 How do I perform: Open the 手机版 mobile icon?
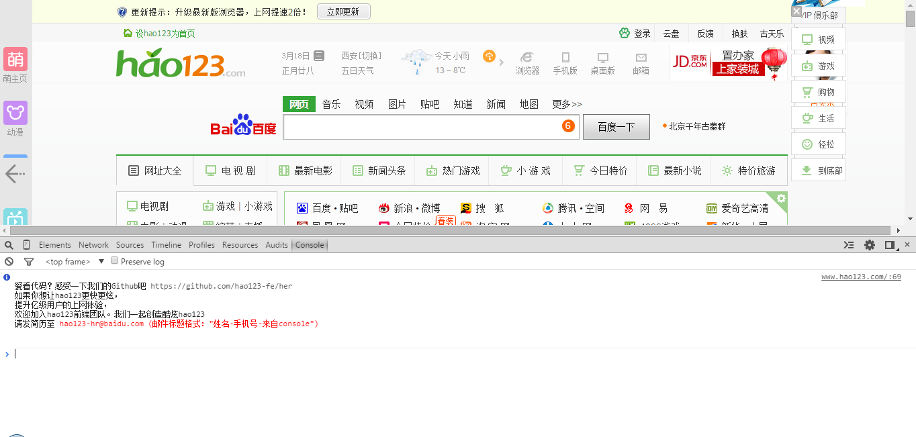point(565,63)
